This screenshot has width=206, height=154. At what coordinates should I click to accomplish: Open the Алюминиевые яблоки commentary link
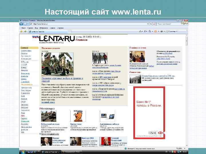109,124
